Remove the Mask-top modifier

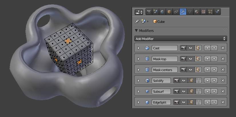point(223,59)
